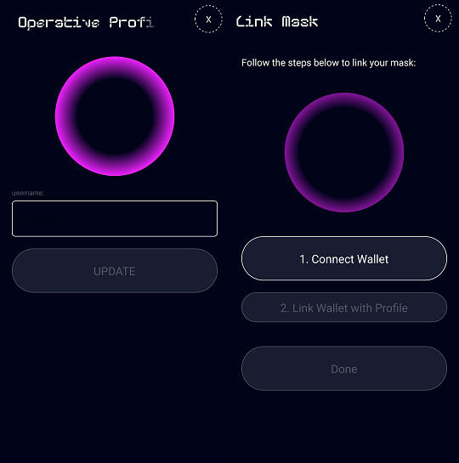
Task: Close the Link Mask dialog
Action: point(438,19)
